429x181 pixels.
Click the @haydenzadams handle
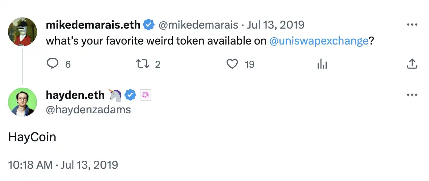(88, 109)
